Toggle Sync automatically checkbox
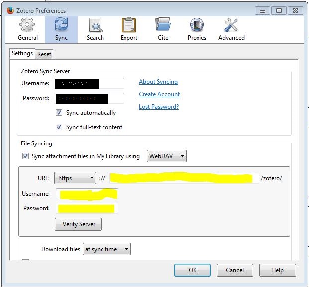This screenshot has height=287, width=309. 59,113
